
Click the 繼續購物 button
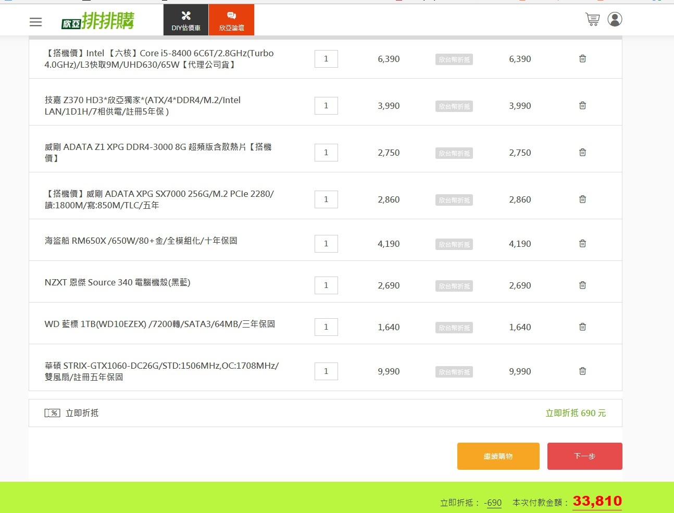(x=498, y=456)
